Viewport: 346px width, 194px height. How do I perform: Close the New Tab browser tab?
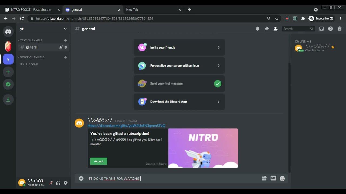point(180,10)
